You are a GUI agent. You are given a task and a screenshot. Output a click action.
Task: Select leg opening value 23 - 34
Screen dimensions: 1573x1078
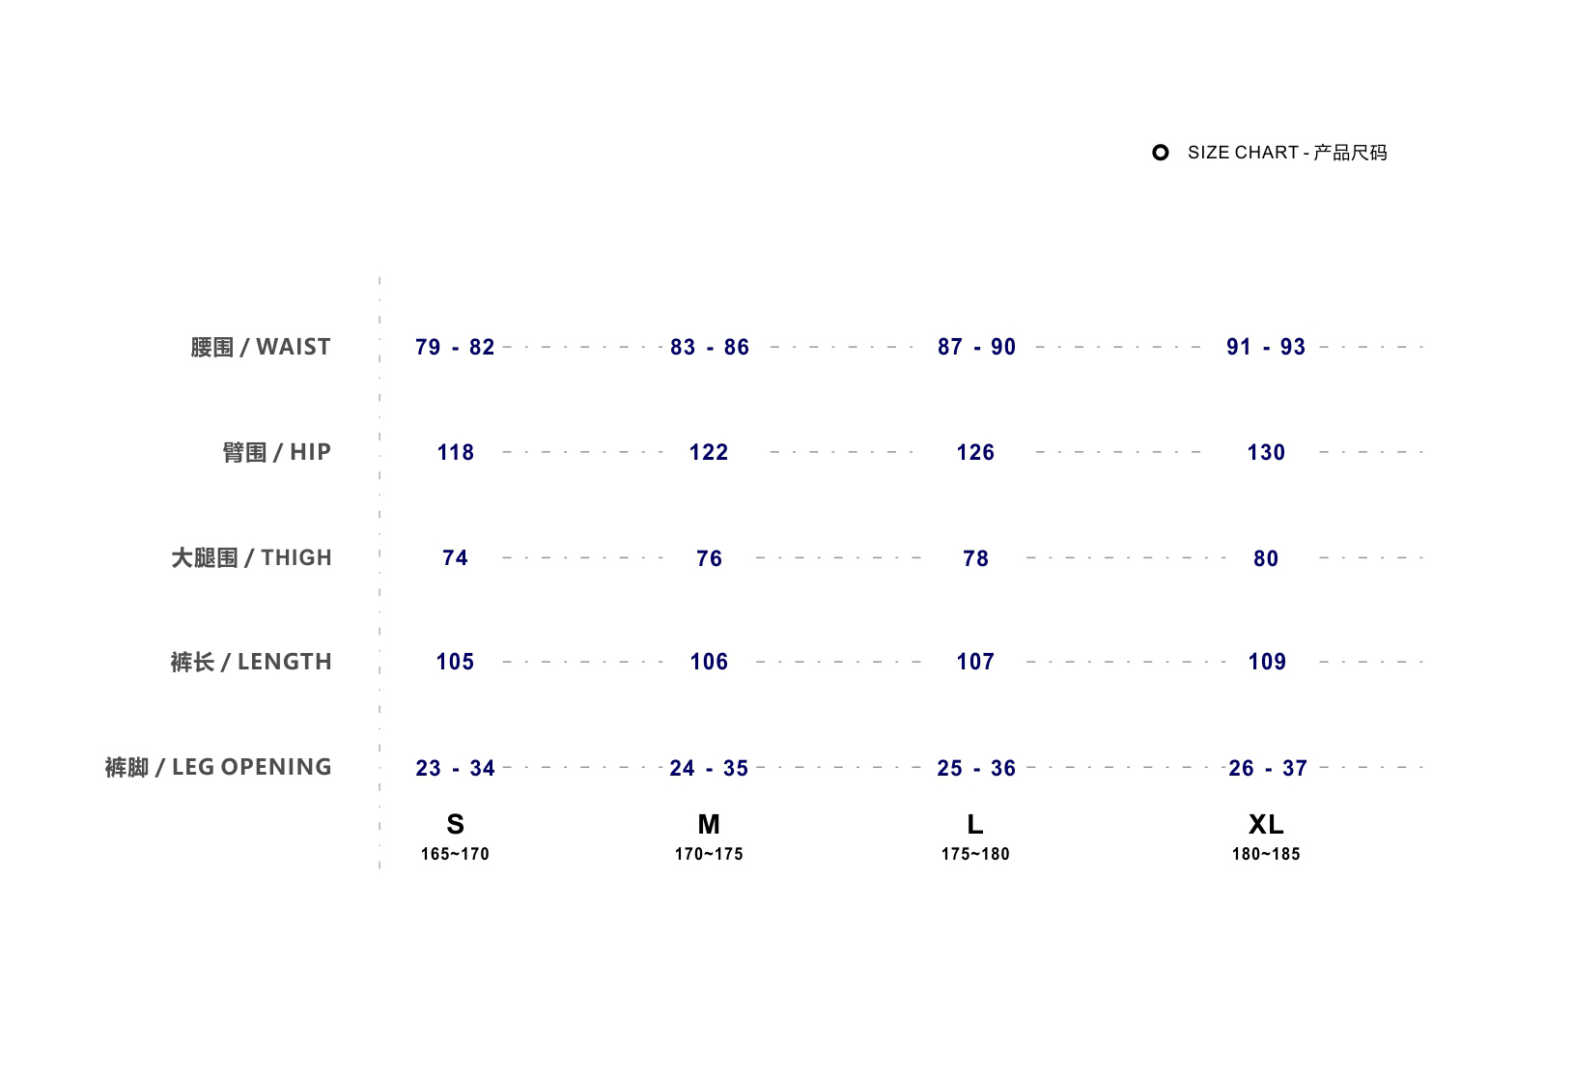click(x=455, y=768)
